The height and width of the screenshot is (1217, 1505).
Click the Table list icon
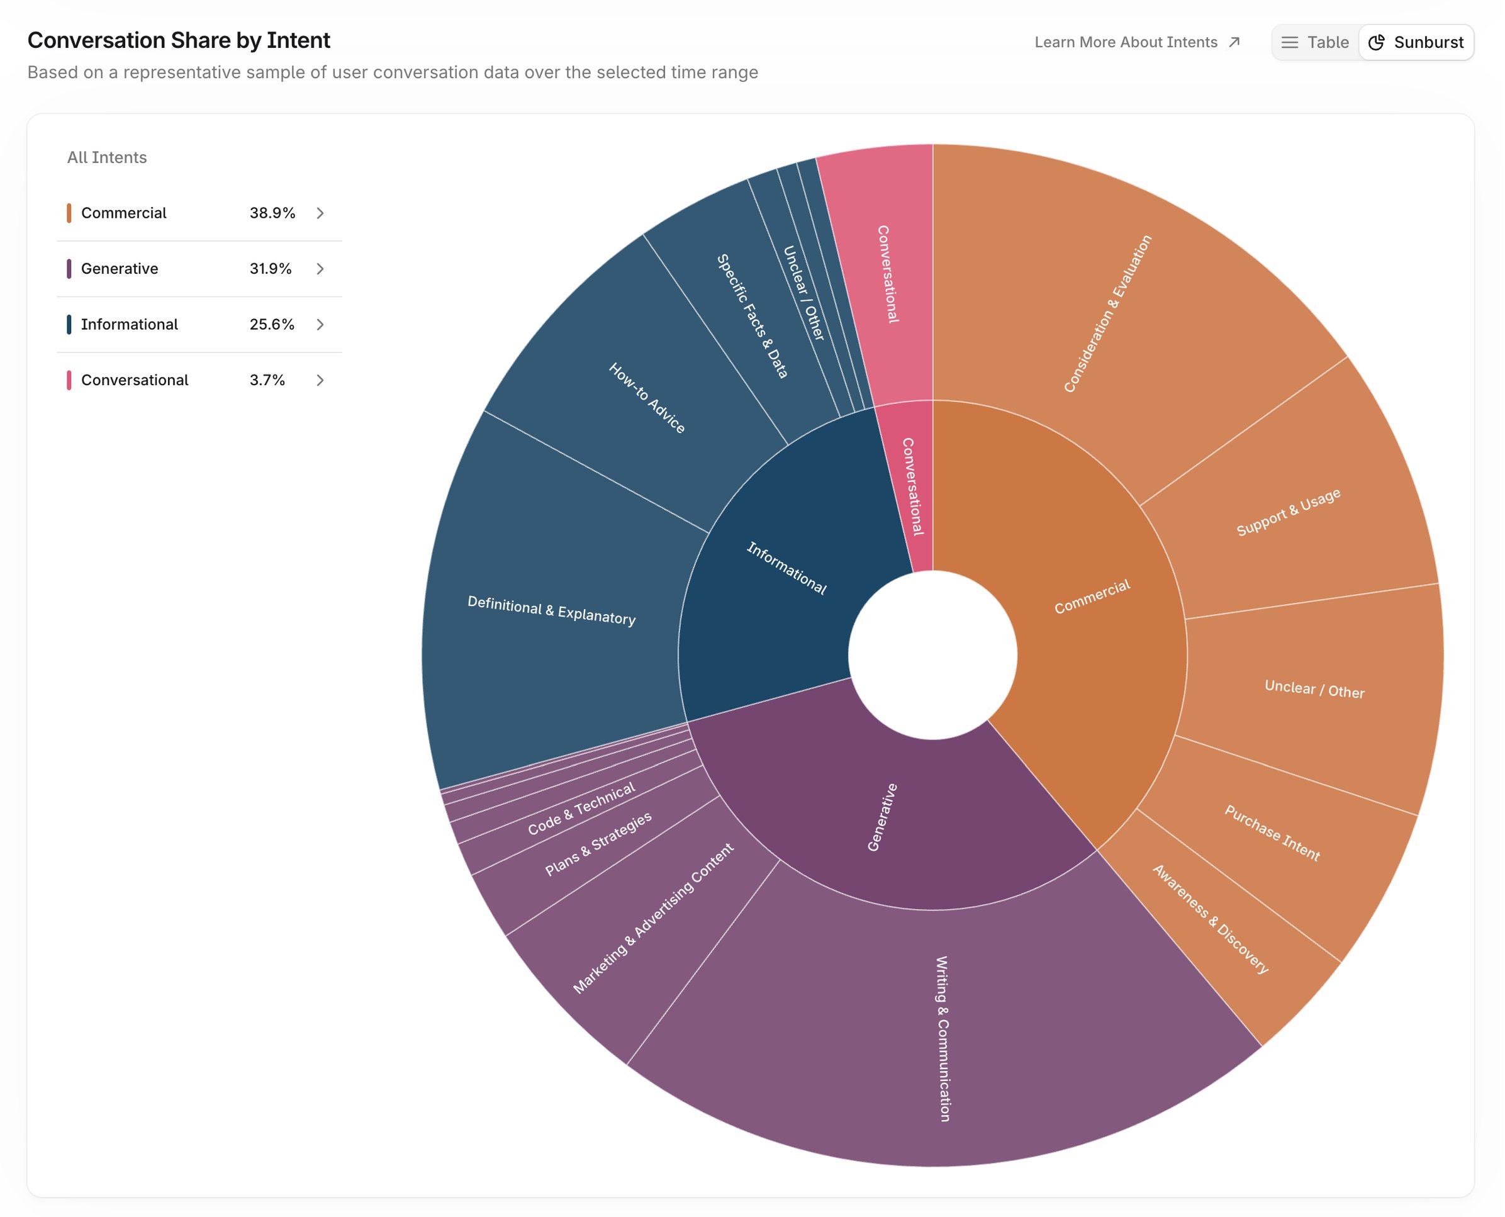point(1289,42)
